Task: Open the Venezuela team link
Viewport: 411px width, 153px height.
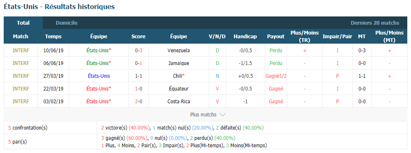Action: pos(179,50)
